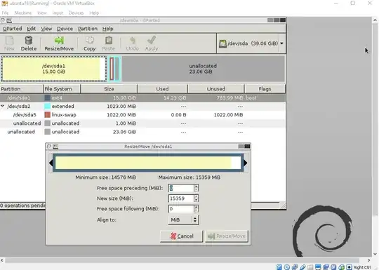Screen dimensions: 379x270
Task: Collapse the /dev/sda2 extended partition tree
Action: (3, 106)
